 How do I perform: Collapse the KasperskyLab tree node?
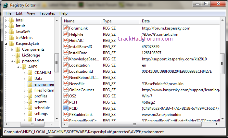[x=6, y=44]
